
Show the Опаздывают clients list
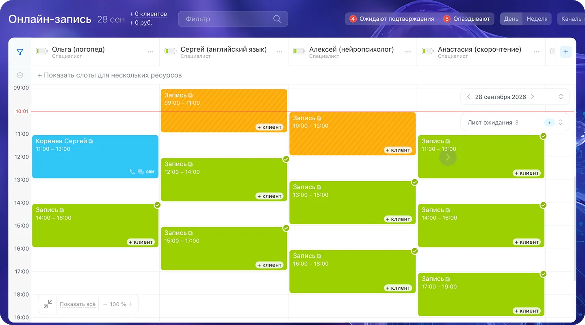point(467,19)
